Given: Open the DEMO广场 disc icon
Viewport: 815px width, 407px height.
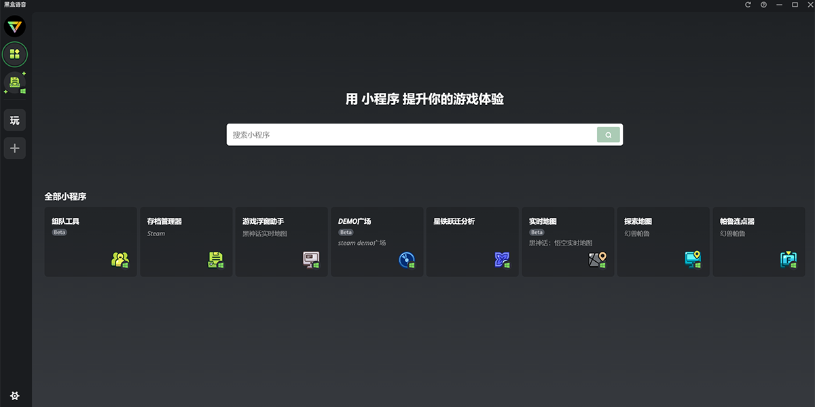Looking at the screenshot, I should click(x=405, y=259).
